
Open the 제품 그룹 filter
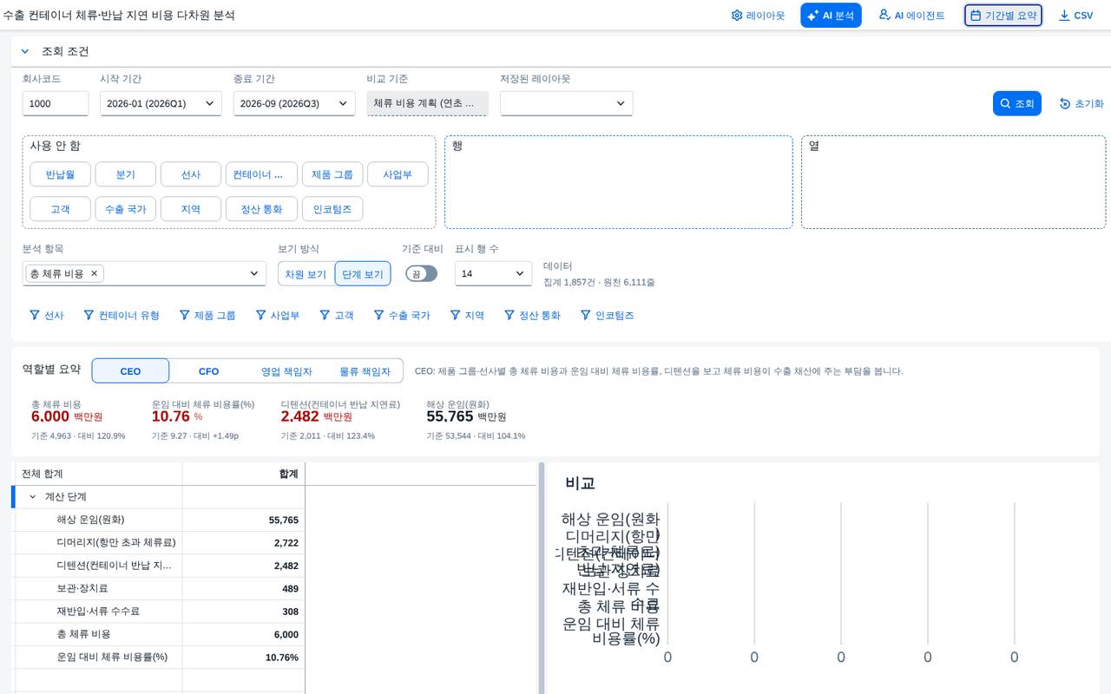[x=207, y=315]
